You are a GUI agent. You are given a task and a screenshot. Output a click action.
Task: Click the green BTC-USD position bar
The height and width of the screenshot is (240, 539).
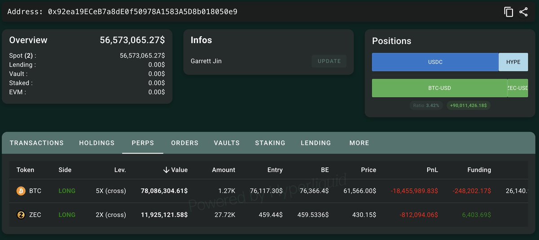[x=439, y=88]
